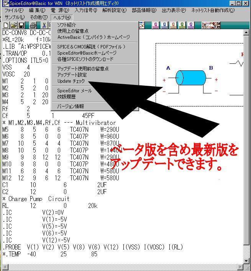The width and height of the screenshot is (251, 271).
Task: Click the pink stamp toolbar icon
Action: [156, 25]
